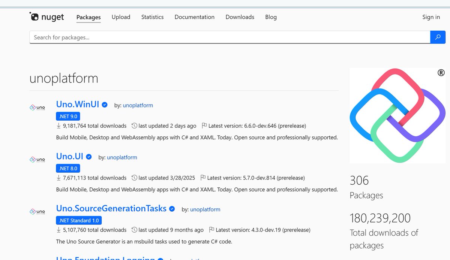Click the download arrow icon for Uno.SourceGenerationTasks

tap(58, 230)
